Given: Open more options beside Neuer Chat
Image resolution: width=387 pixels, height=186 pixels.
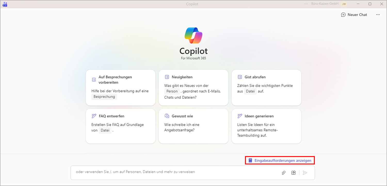Looking at the screenshot, I should [x=378, y=15].
